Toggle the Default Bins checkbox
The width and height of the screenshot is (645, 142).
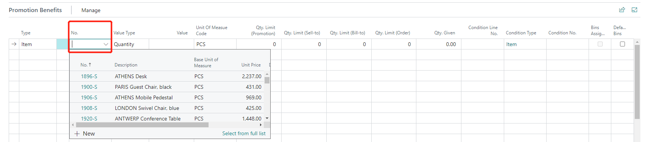622,44
